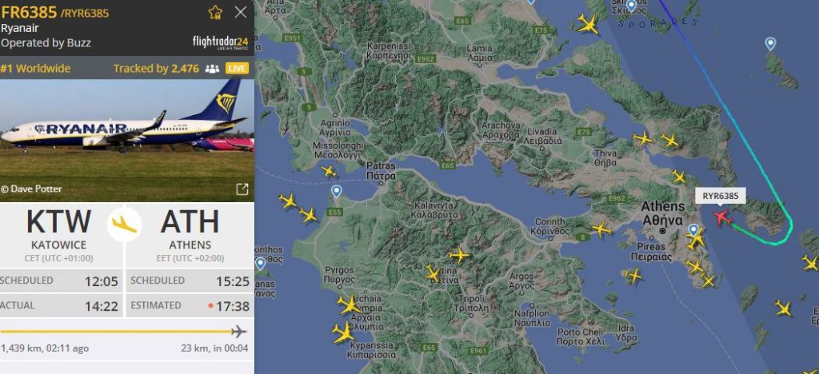The height and width of the screenshot is (374, 819).
Task: Click the Tracked by 2,476 viewers icon
Action: tap(212, 69)
